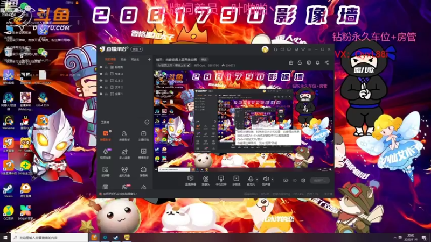The image size is (431, 242).
Task: Open the 榜单助手 tool
Action: point(143,154)
